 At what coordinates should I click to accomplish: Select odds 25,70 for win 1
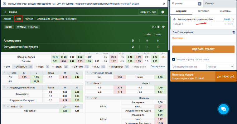55,57
